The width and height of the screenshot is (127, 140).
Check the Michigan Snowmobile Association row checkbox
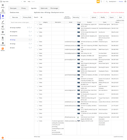[x=35, y=117]
